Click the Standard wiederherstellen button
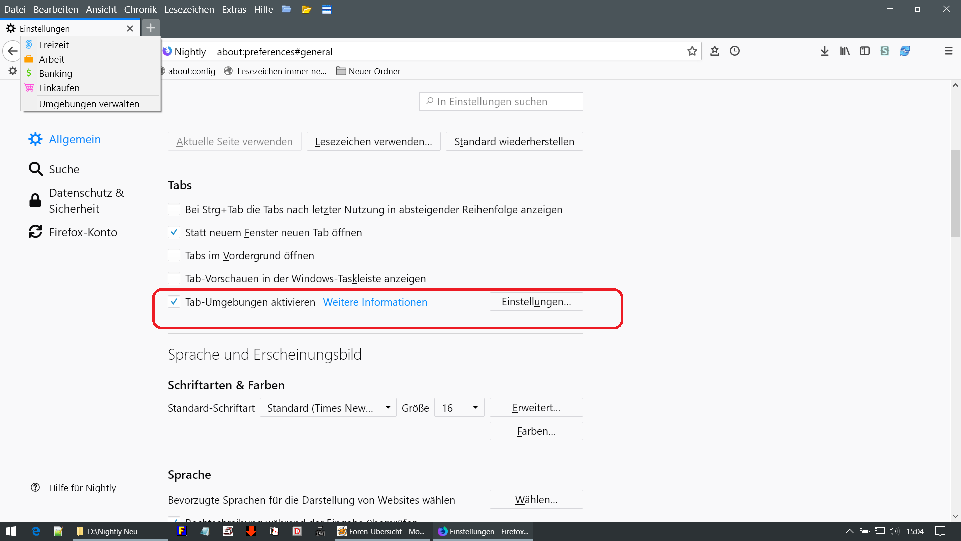Viewport: 961px width, 541px height. click(x=514, y=142)
